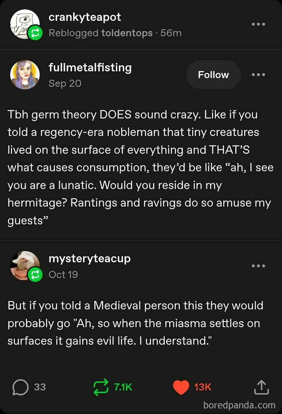Image resolution: width=282 pixels, height=414 pixels.
Task: Follow fullmetalfisting
Action: tap(213, 75)
